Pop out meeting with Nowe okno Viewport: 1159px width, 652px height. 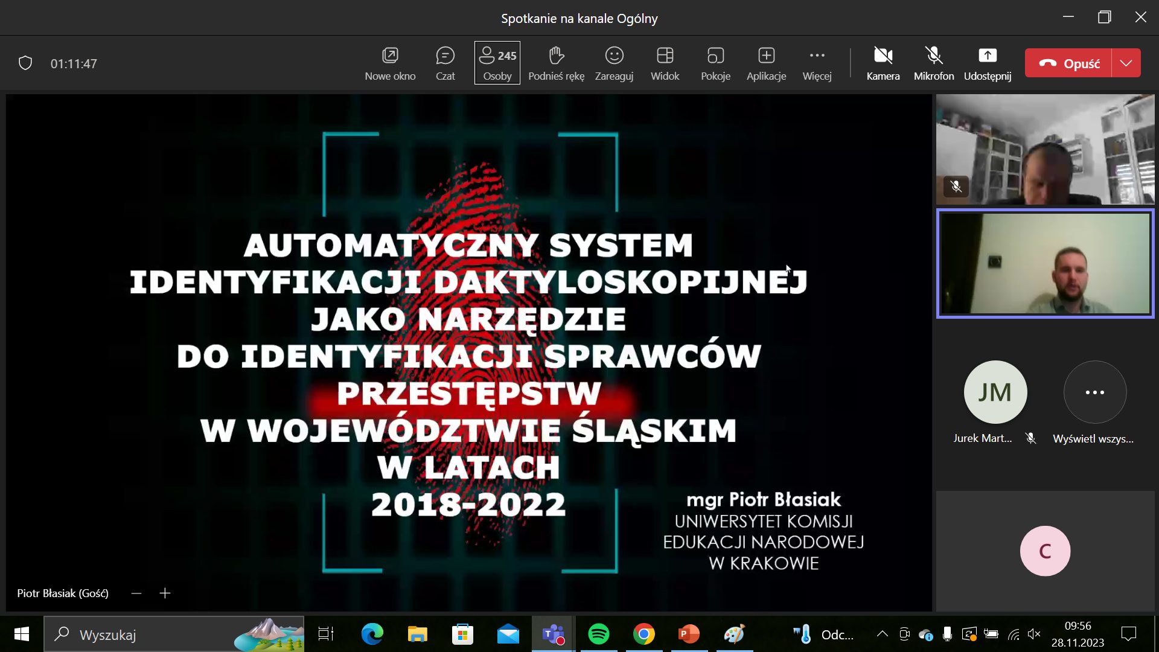click(x=390, y=63)
